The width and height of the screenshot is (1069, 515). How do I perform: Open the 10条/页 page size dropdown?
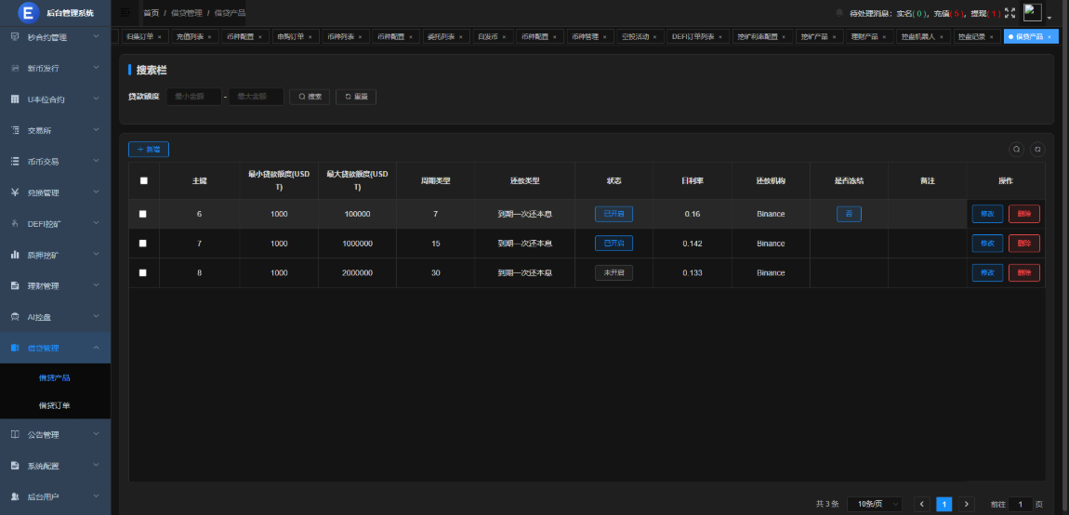876,504
